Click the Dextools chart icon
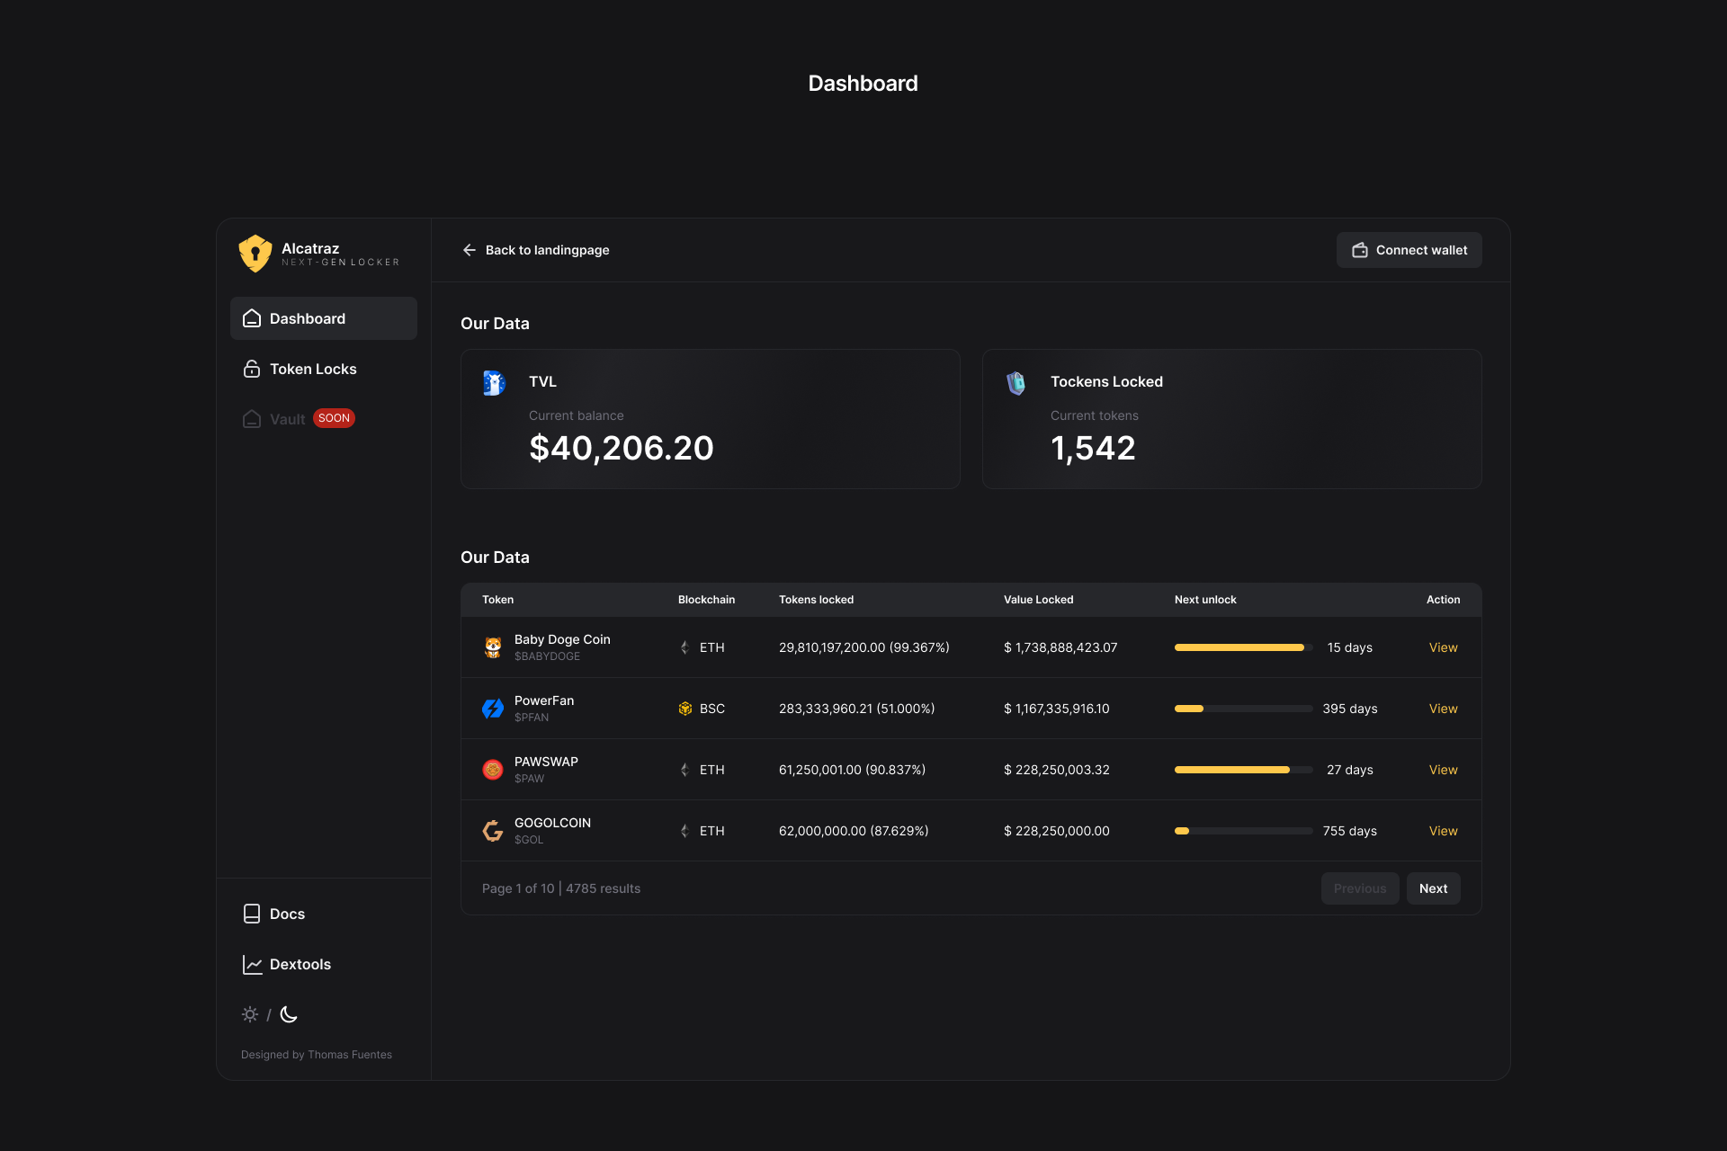This screenshot has height=1151, width=1727. coord(252,964)
